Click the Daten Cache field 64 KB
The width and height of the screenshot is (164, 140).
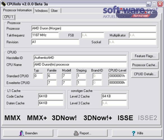51,103
